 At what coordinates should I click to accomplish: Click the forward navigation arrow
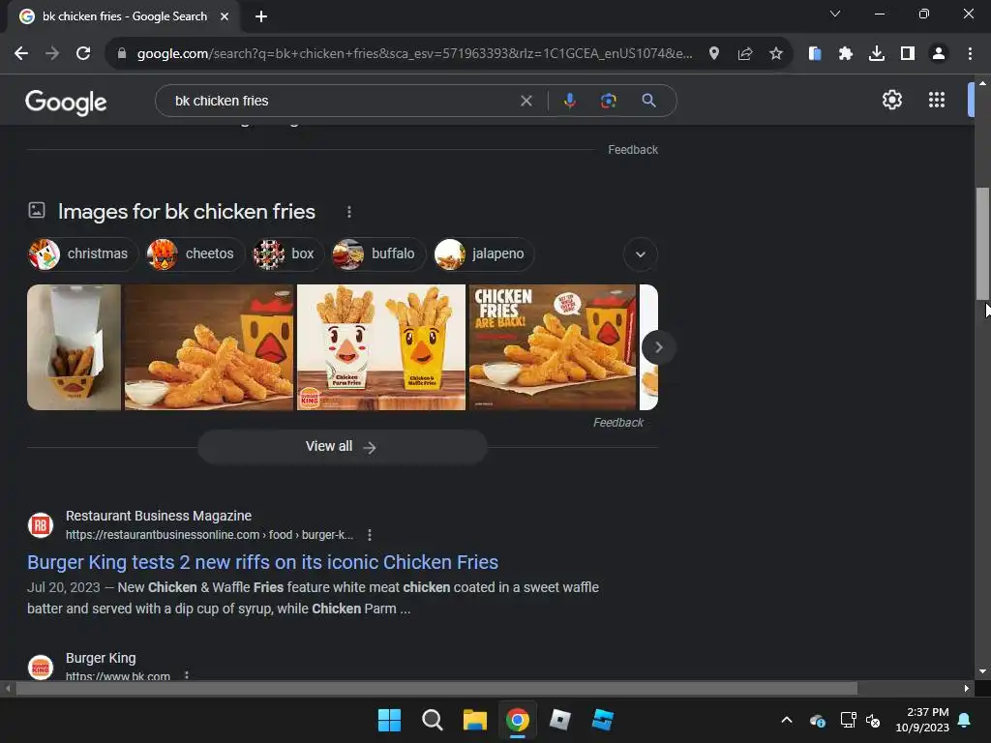click(x=52, y=54)
